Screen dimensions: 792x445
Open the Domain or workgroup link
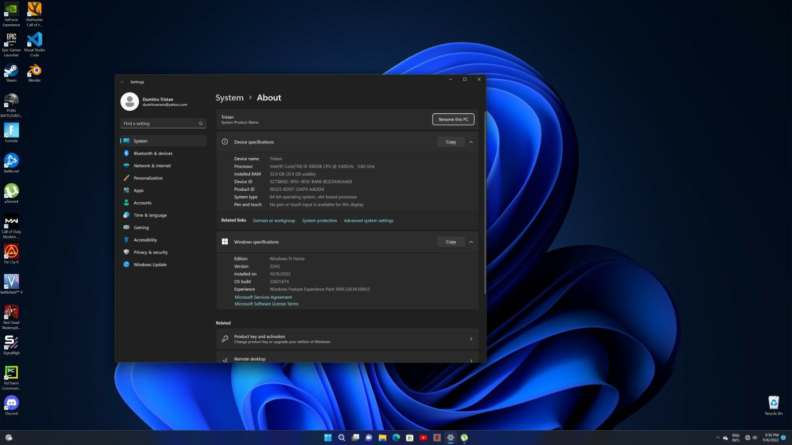click(274, 221)
